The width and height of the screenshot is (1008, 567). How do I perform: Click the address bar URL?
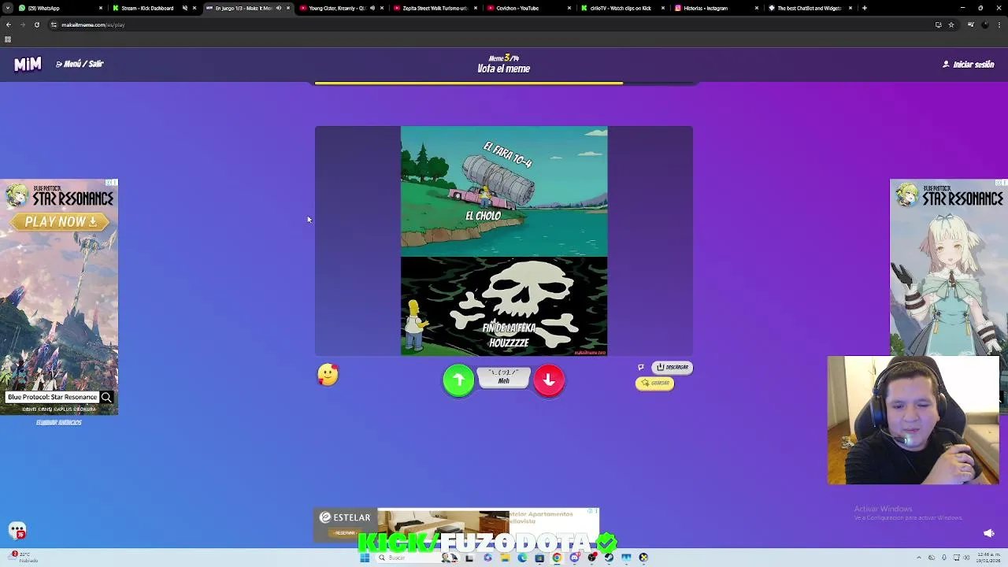93,24
